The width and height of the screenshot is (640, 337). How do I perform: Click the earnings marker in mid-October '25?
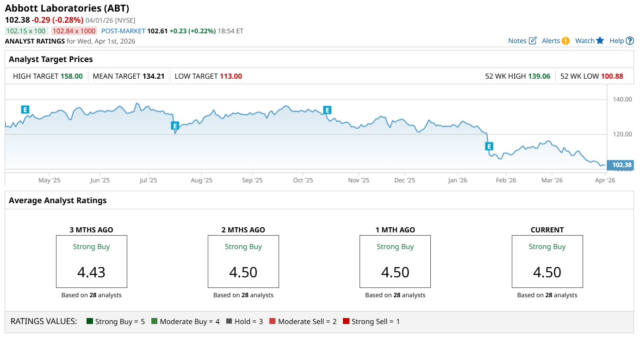coord(327,110)
